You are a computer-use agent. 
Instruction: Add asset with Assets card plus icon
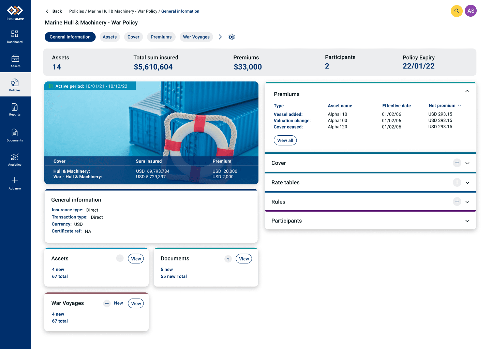[x=120, y=258]
